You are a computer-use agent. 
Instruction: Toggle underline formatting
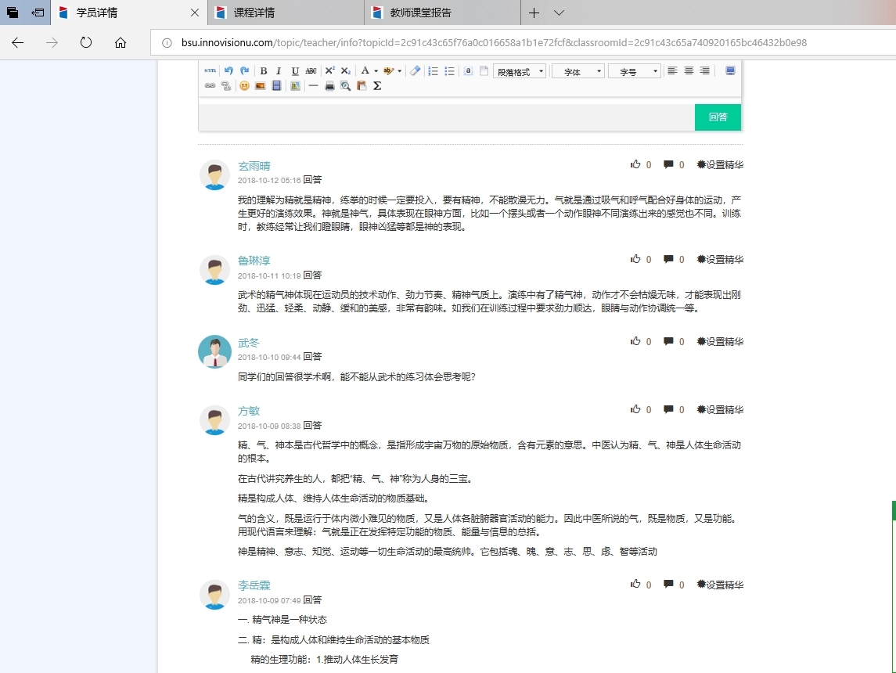(x=293, y=70)
